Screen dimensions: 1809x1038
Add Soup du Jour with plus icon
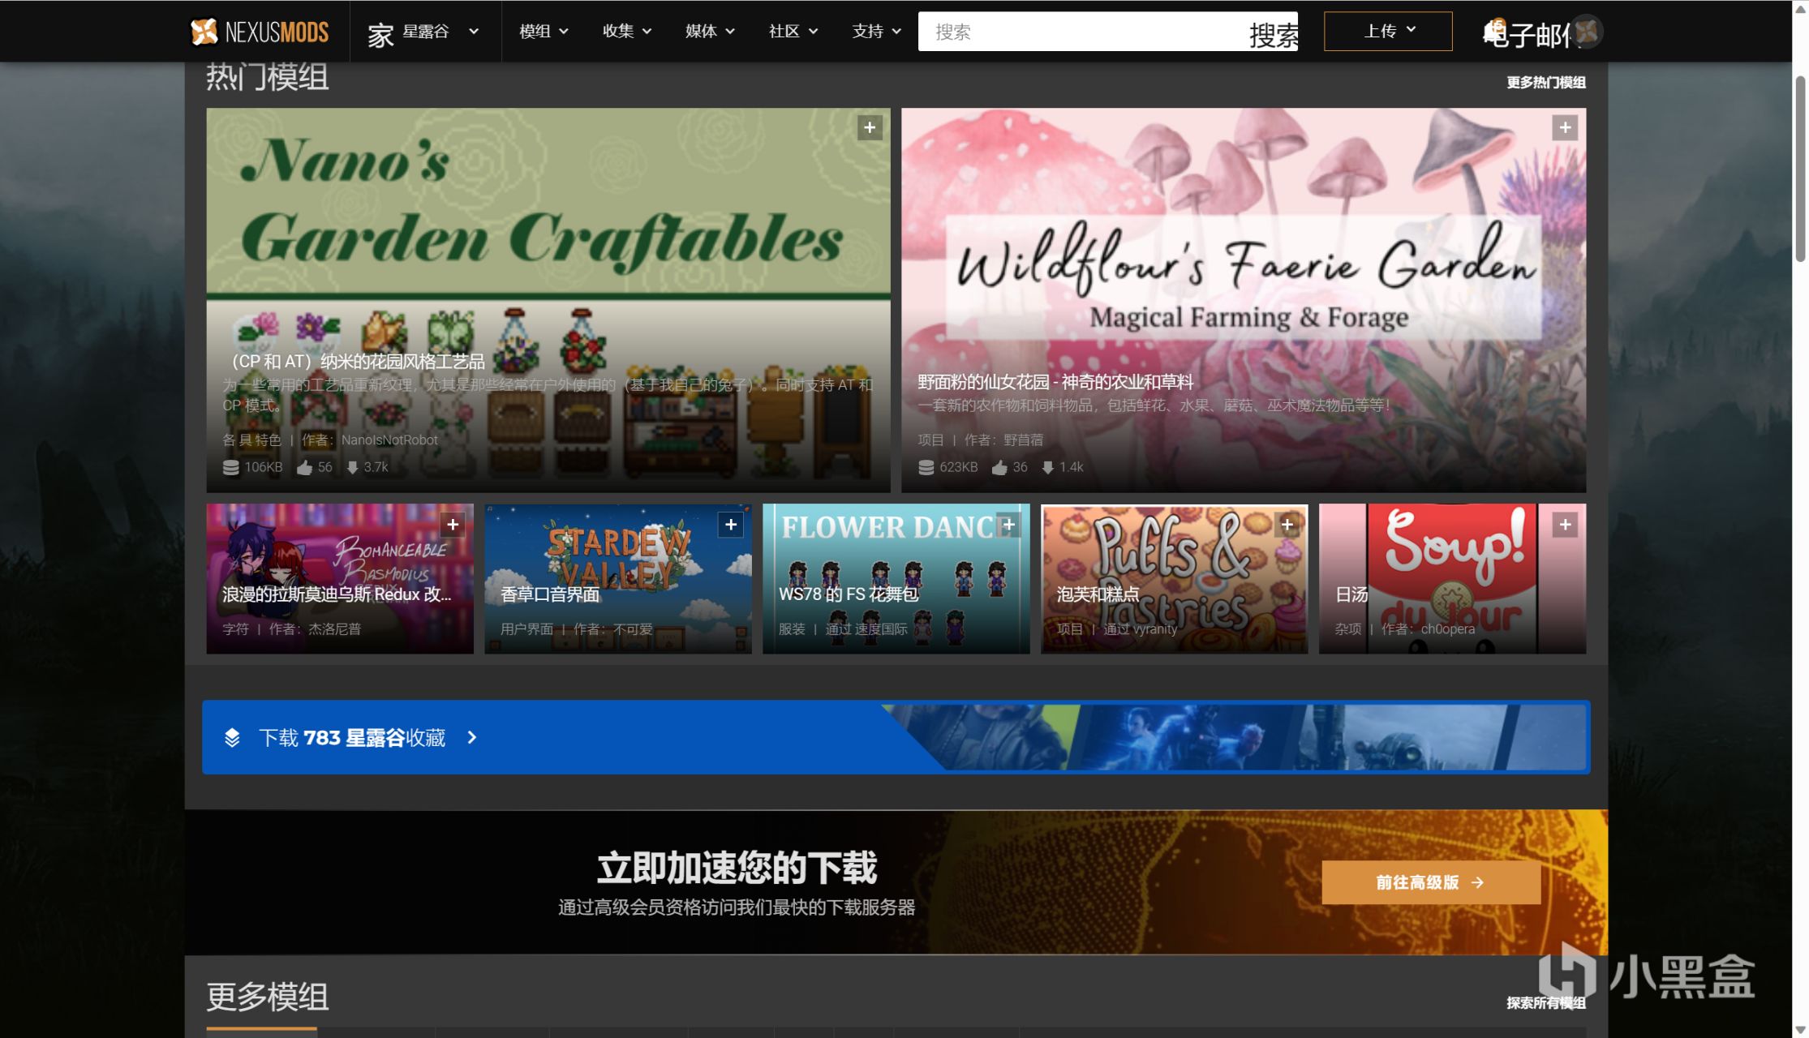pos(1565,525)
